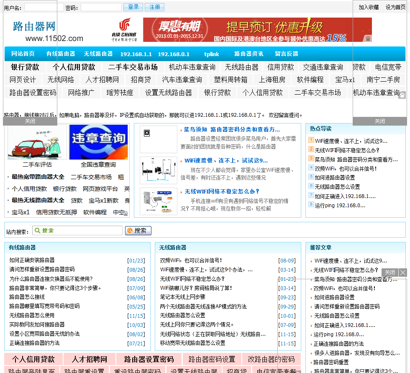Click 全国违章查询 caption link
Viewport: 410px width, 373px height.
coord(98,165)
